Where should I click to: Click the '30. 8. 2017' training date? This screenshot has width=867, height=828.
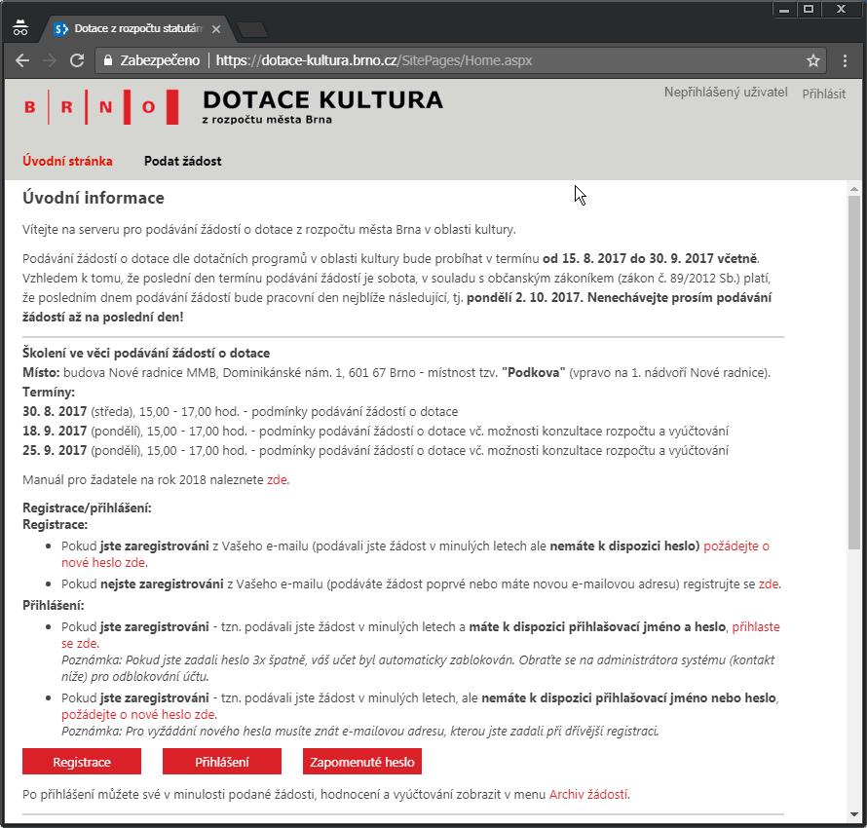click(x=55, y=411)
